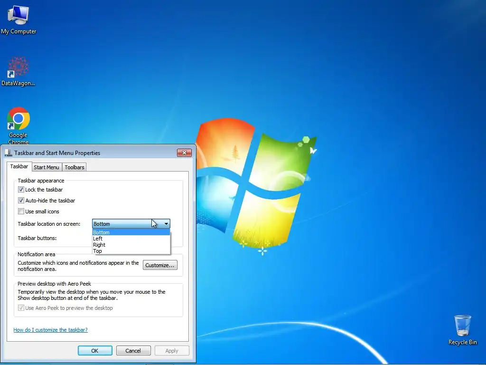Click the Taskbar buttons label
Image resolution: width=486 pixels, height=365 pixels.
[37, 238]
